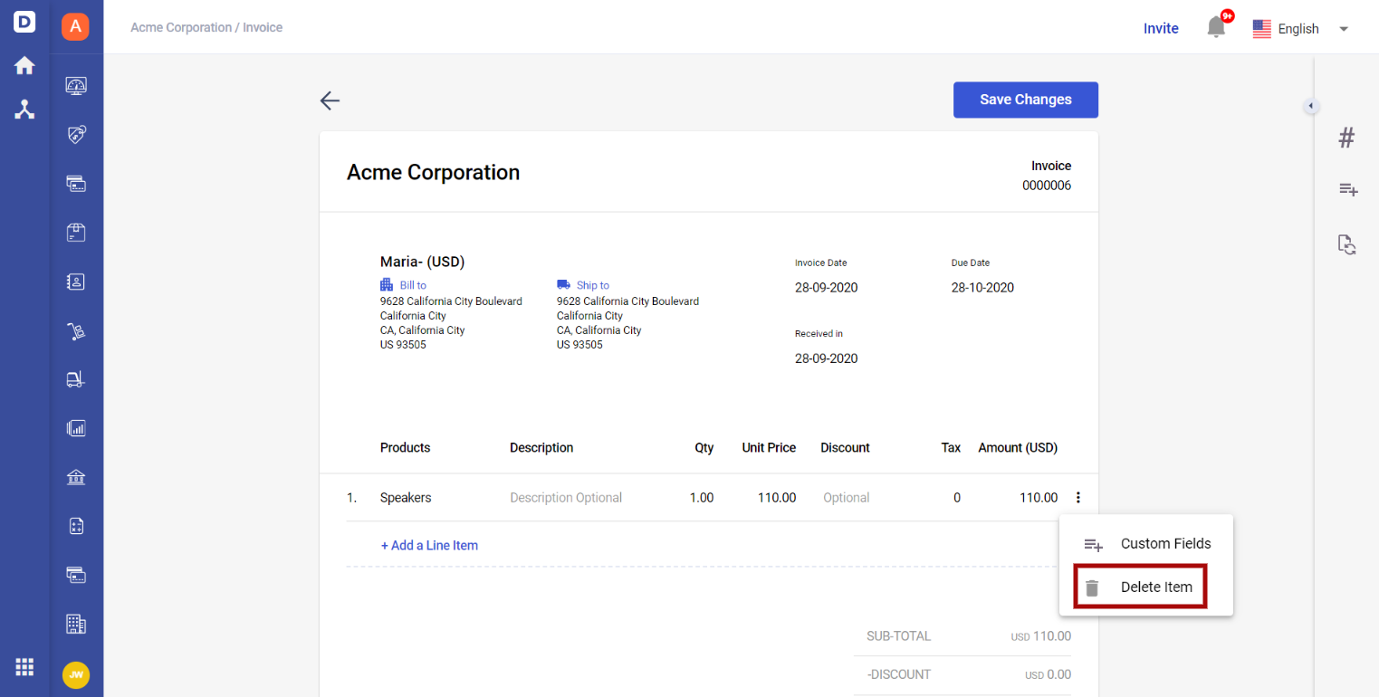Screen dimensions: 1379x697
Task: Click the forklift sidebar icon
Action: [x=76, y=379]
